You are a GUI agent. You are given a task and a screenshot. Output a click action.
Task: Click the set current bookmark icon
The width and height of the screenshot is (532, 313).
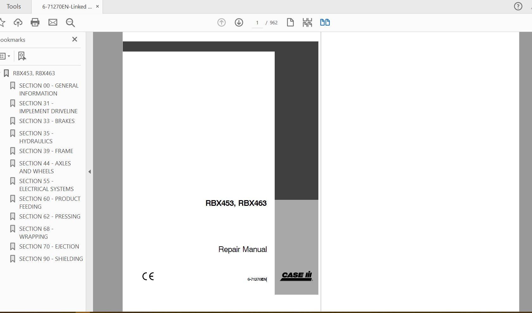click(21, 56)
